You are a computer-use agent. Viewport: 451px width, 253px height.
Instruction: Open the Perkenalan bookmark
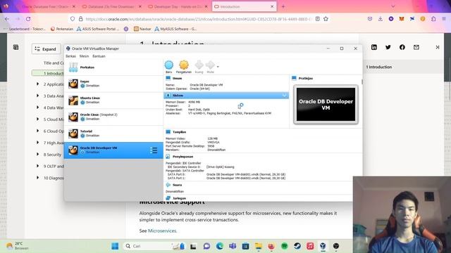tap(61, 29)
